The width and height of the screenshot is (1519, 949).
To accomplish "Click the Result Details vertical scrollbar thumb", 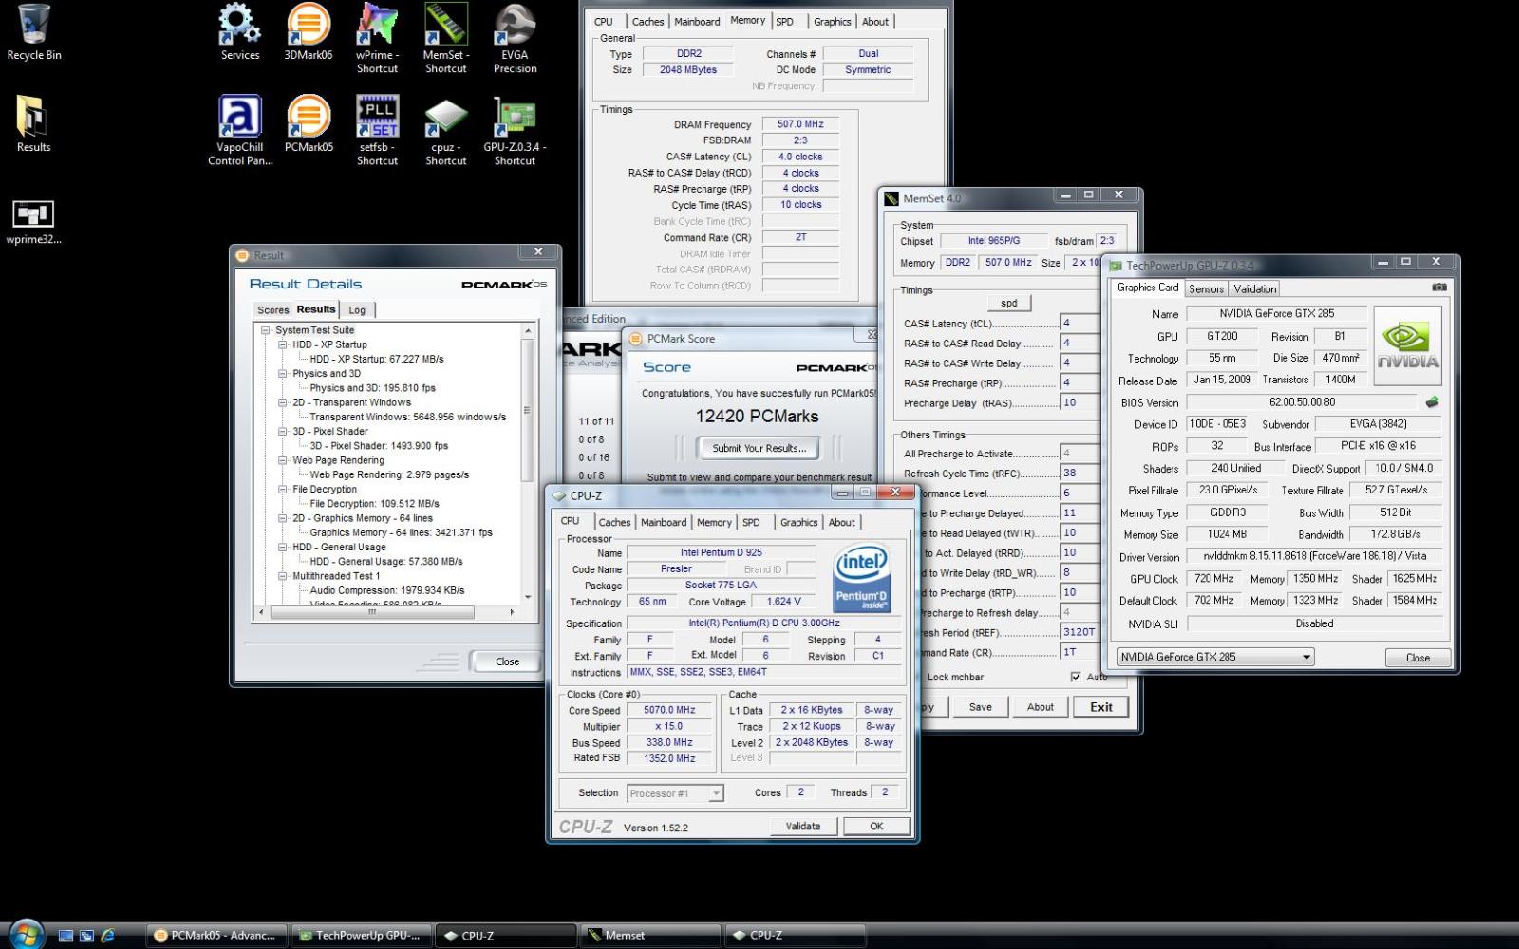I will coord(528,411).
